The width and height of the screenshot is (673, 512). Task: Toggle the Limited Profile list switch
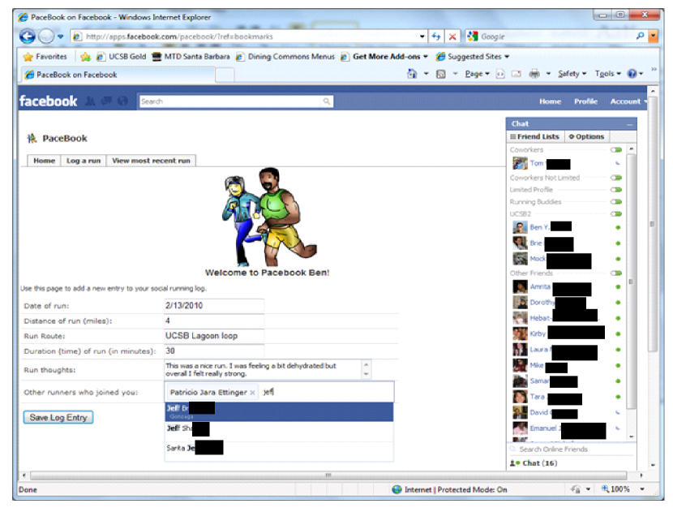(x=616, y=190)
